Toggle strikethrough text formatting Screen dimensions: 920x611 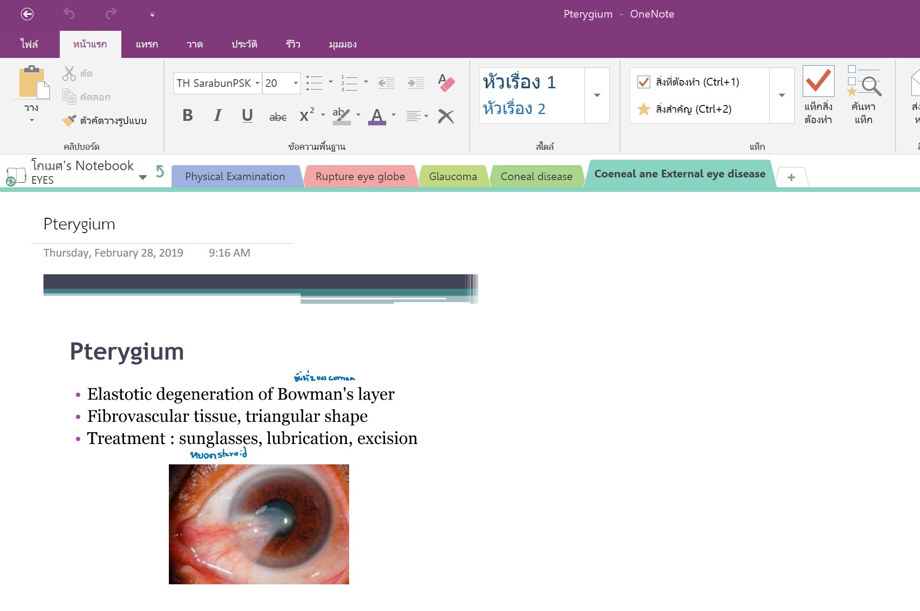[x=278, y=117]
